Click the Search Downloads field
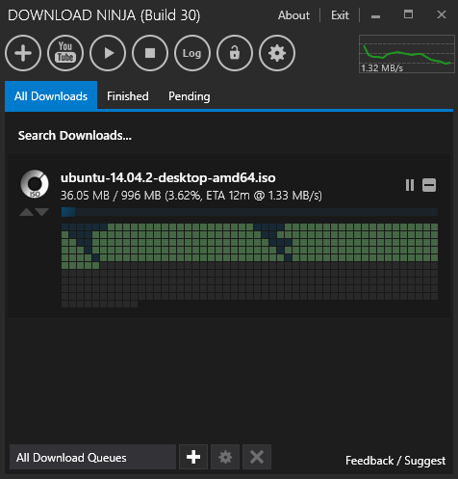Screen dimensions: 458x479 228,136
